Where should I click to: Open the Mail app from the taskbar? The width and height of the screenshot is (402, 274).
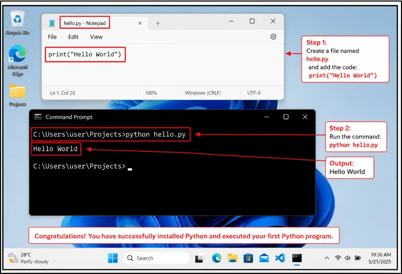[264, 258]
